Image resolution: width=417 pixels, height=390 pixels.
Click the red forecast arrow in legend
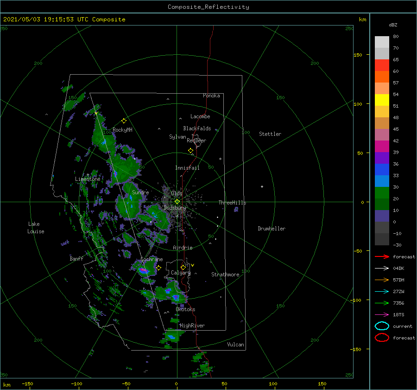382,256
